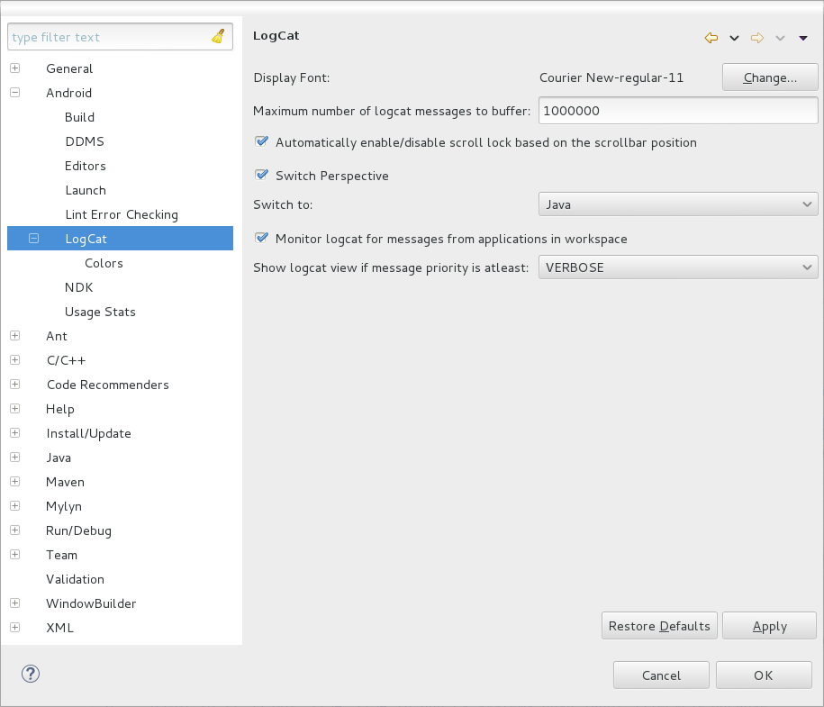Image resolution: width=824 pixels, height=707 pixels.
Task: Expand the Install/Update node
Action: 15,433
